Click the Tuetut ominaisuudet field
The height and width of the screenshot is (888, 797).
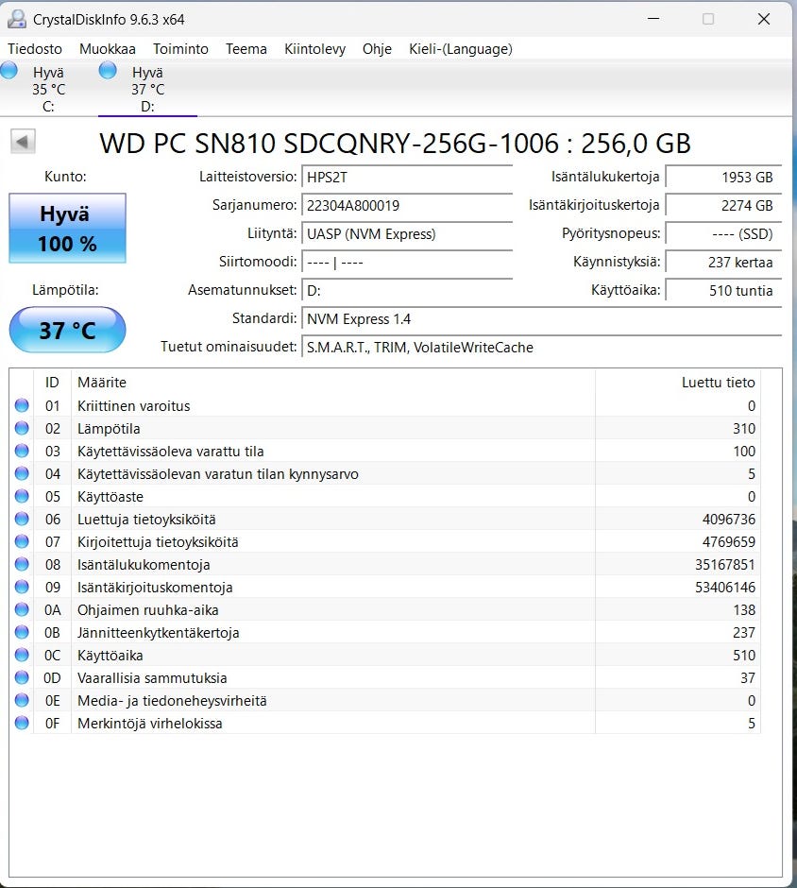pos(542,347)
